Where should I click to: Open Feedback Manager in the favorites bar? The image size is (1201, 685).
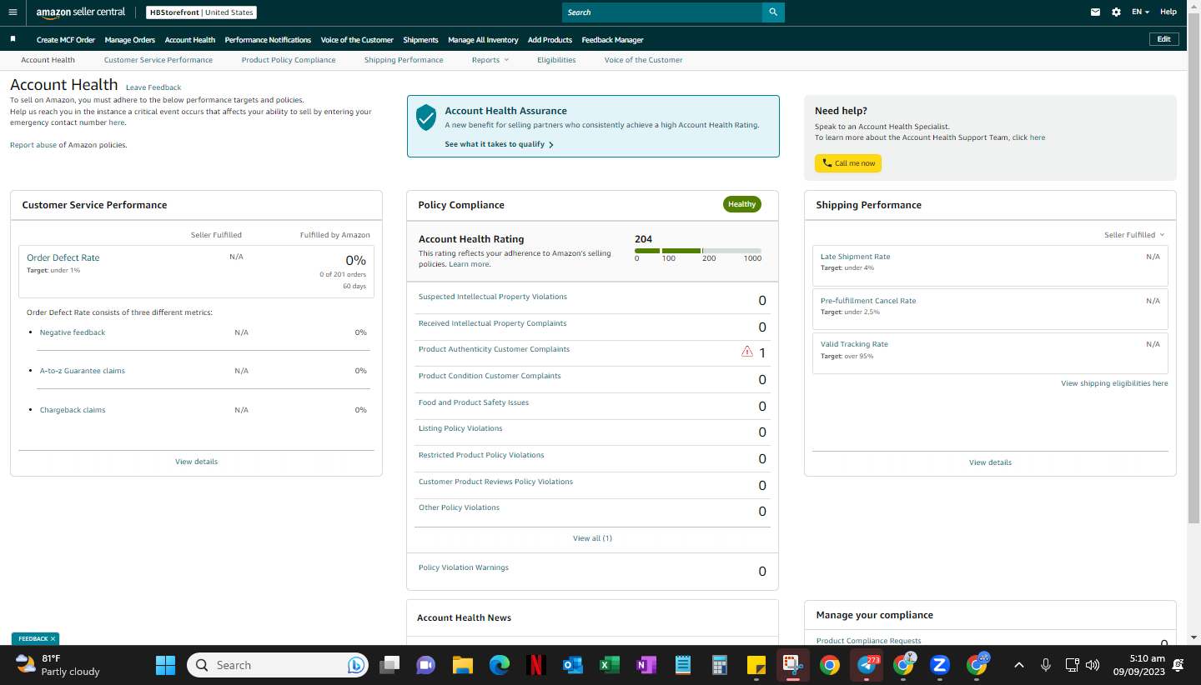point(612,40)
